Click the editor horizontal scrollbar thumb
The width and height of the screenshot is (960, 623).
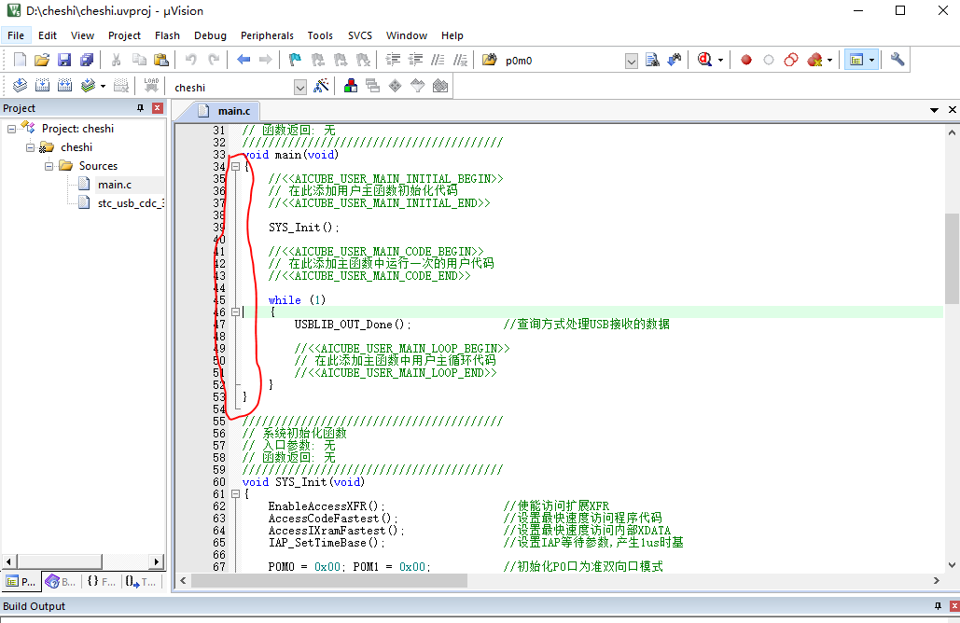pyautogui.click(x=329, y=580)
